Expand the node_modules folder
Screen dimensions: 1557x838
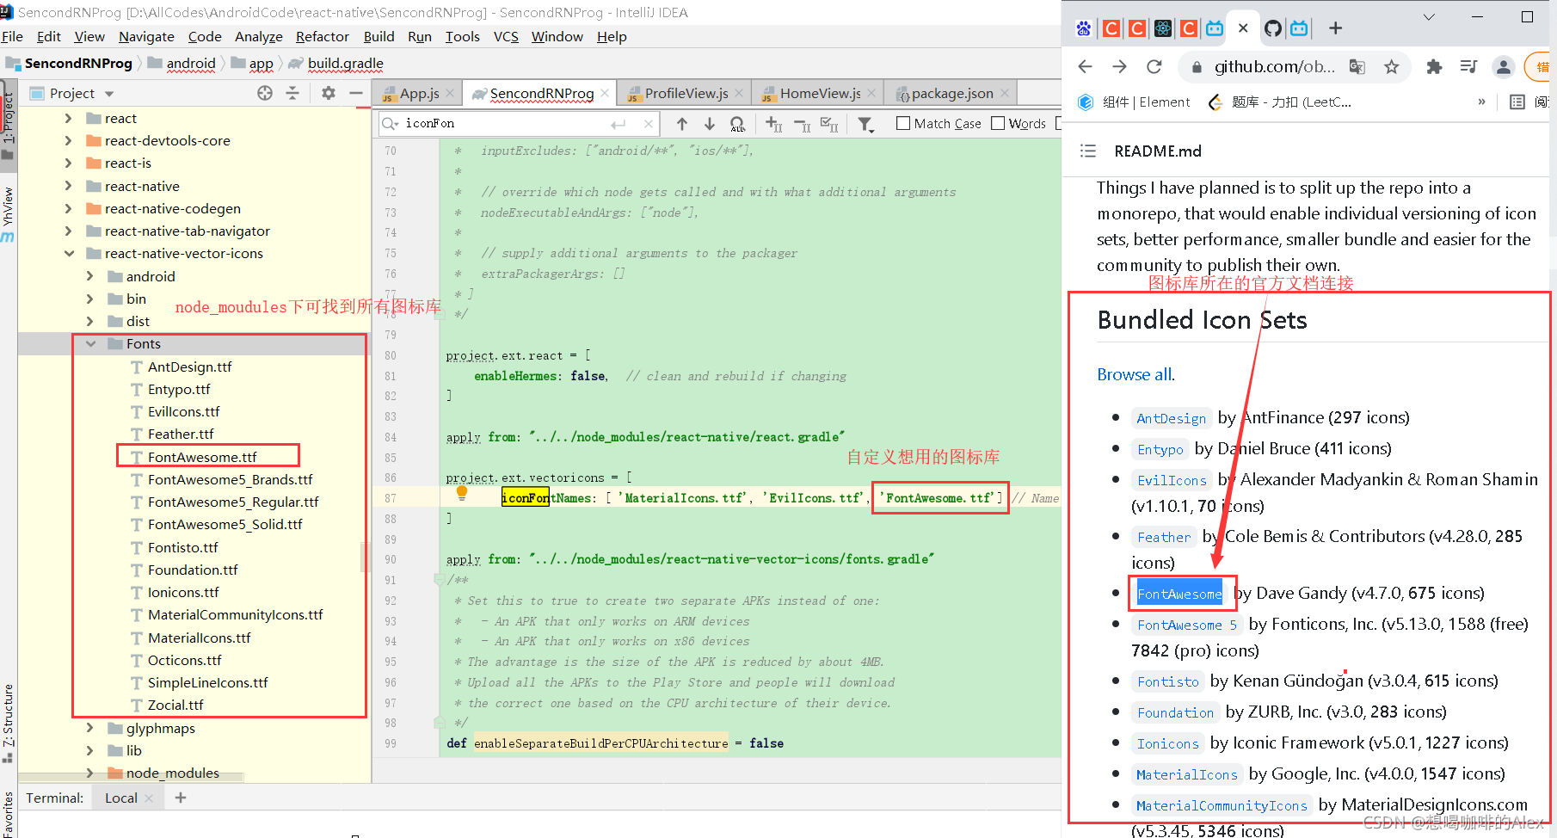(x=90, y=773)
